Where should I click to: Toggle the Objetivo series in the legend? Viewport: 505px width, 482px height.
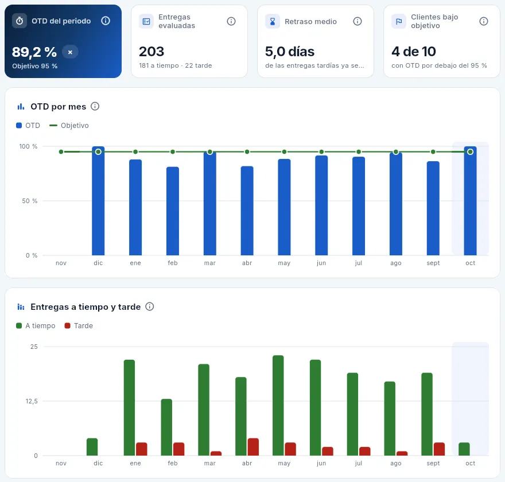(x=69, y=126)
